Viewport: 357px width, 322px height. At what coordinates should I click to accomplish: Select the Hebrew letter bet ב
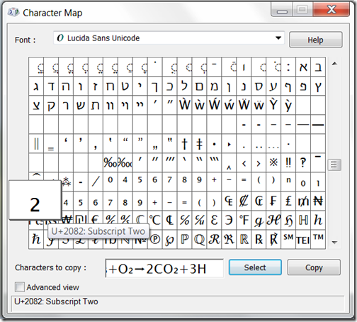click(318, 67)
